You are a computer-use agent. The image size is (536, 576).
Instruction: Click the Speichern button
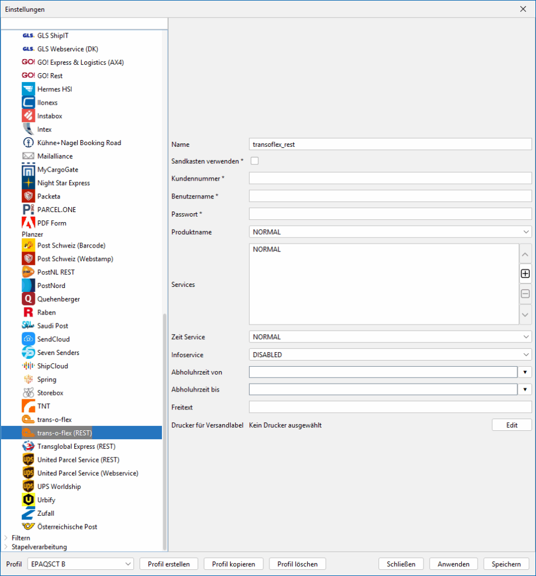tap(506, 564)
